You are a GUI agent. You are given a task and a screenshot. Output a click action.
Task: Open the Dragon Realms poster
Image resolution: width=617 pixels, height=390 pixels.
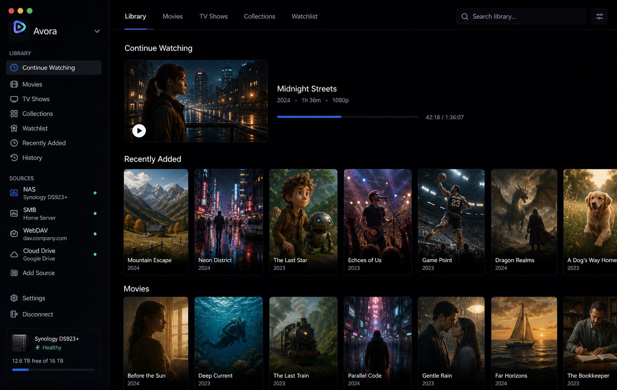click(x=524, y=222)
